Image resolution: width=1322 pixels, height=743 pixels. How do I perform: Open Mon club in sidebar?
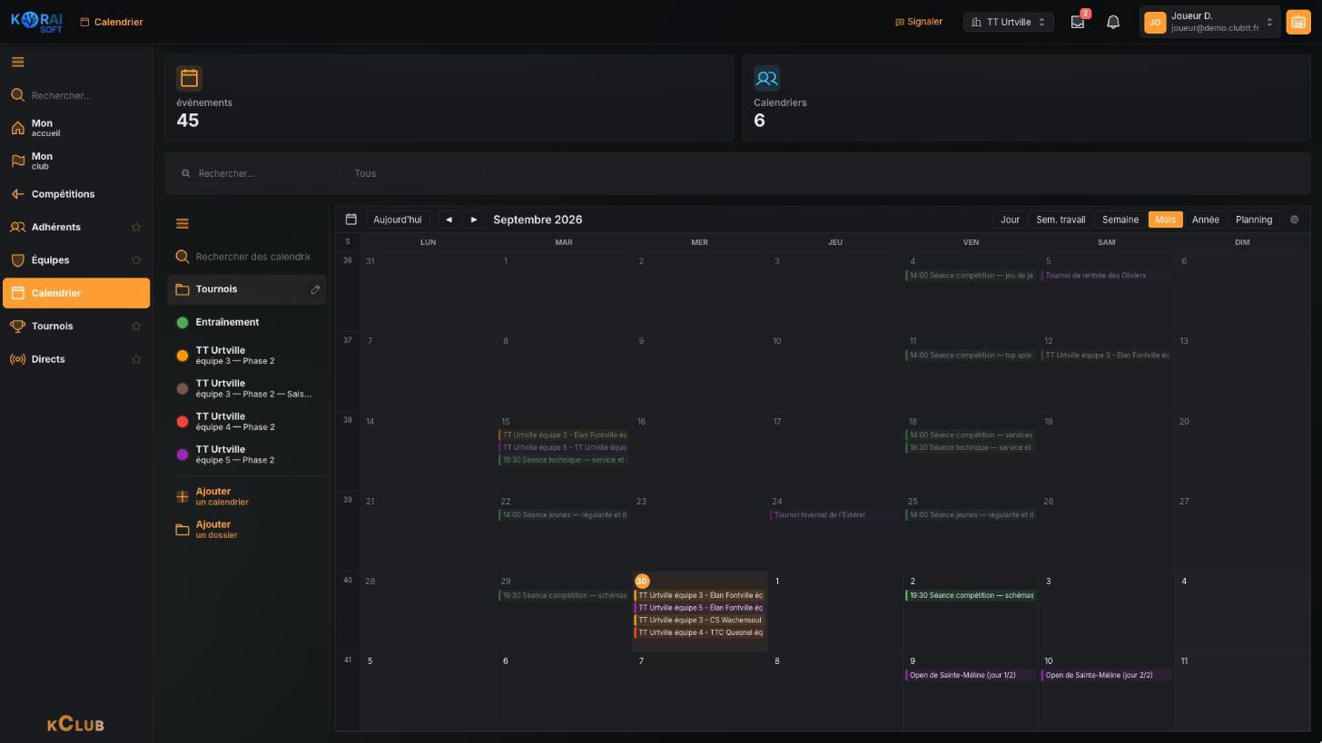tap(76, 161)
